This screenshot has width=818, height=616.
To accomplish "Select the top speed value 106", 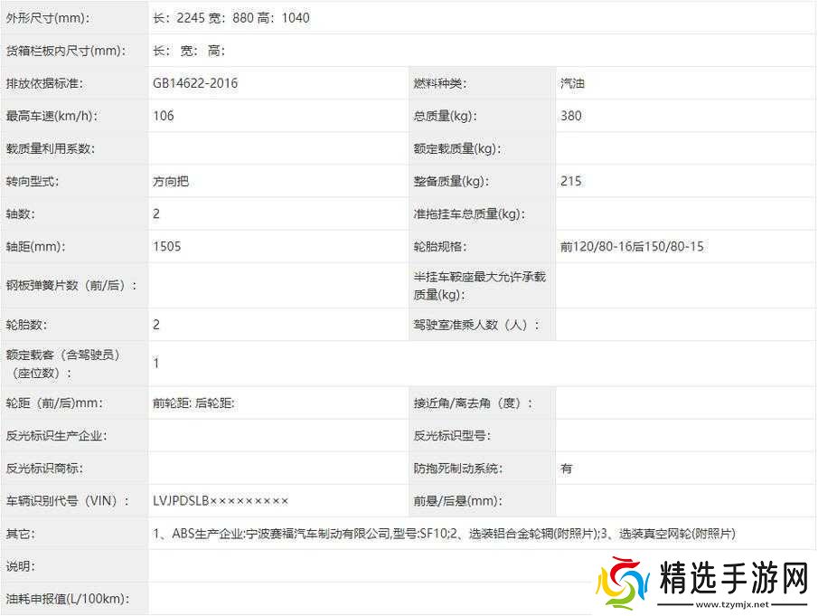I will tap(164, 116).
